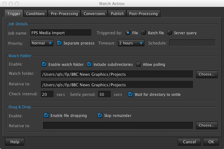Toggle Include subdirectories checkbox
Image resolution: width=224 pixels, height=149 pixels.
pyautogui.click(x=89, y=64)
